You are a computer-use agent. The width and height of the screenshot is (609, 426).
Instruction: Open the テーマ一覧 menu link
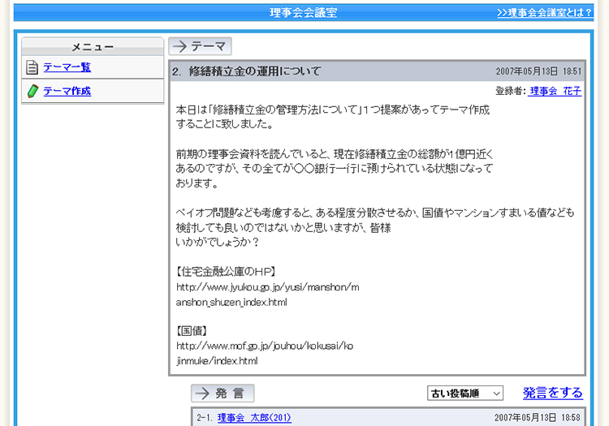[67, 67]
